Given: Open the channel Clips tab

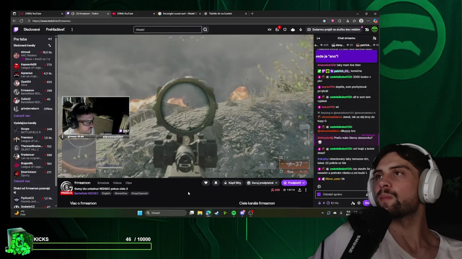Looking at the screenshot, I should [x=128, y=183].
